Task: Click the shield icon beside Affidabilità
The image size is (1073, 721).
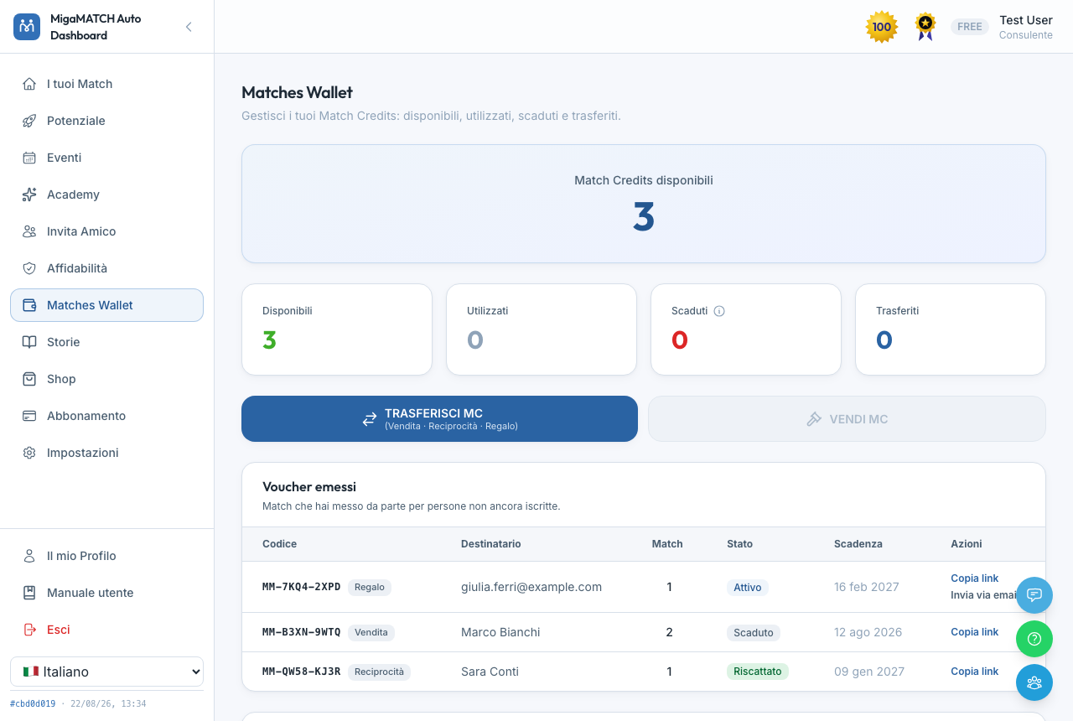Action: 29,268
